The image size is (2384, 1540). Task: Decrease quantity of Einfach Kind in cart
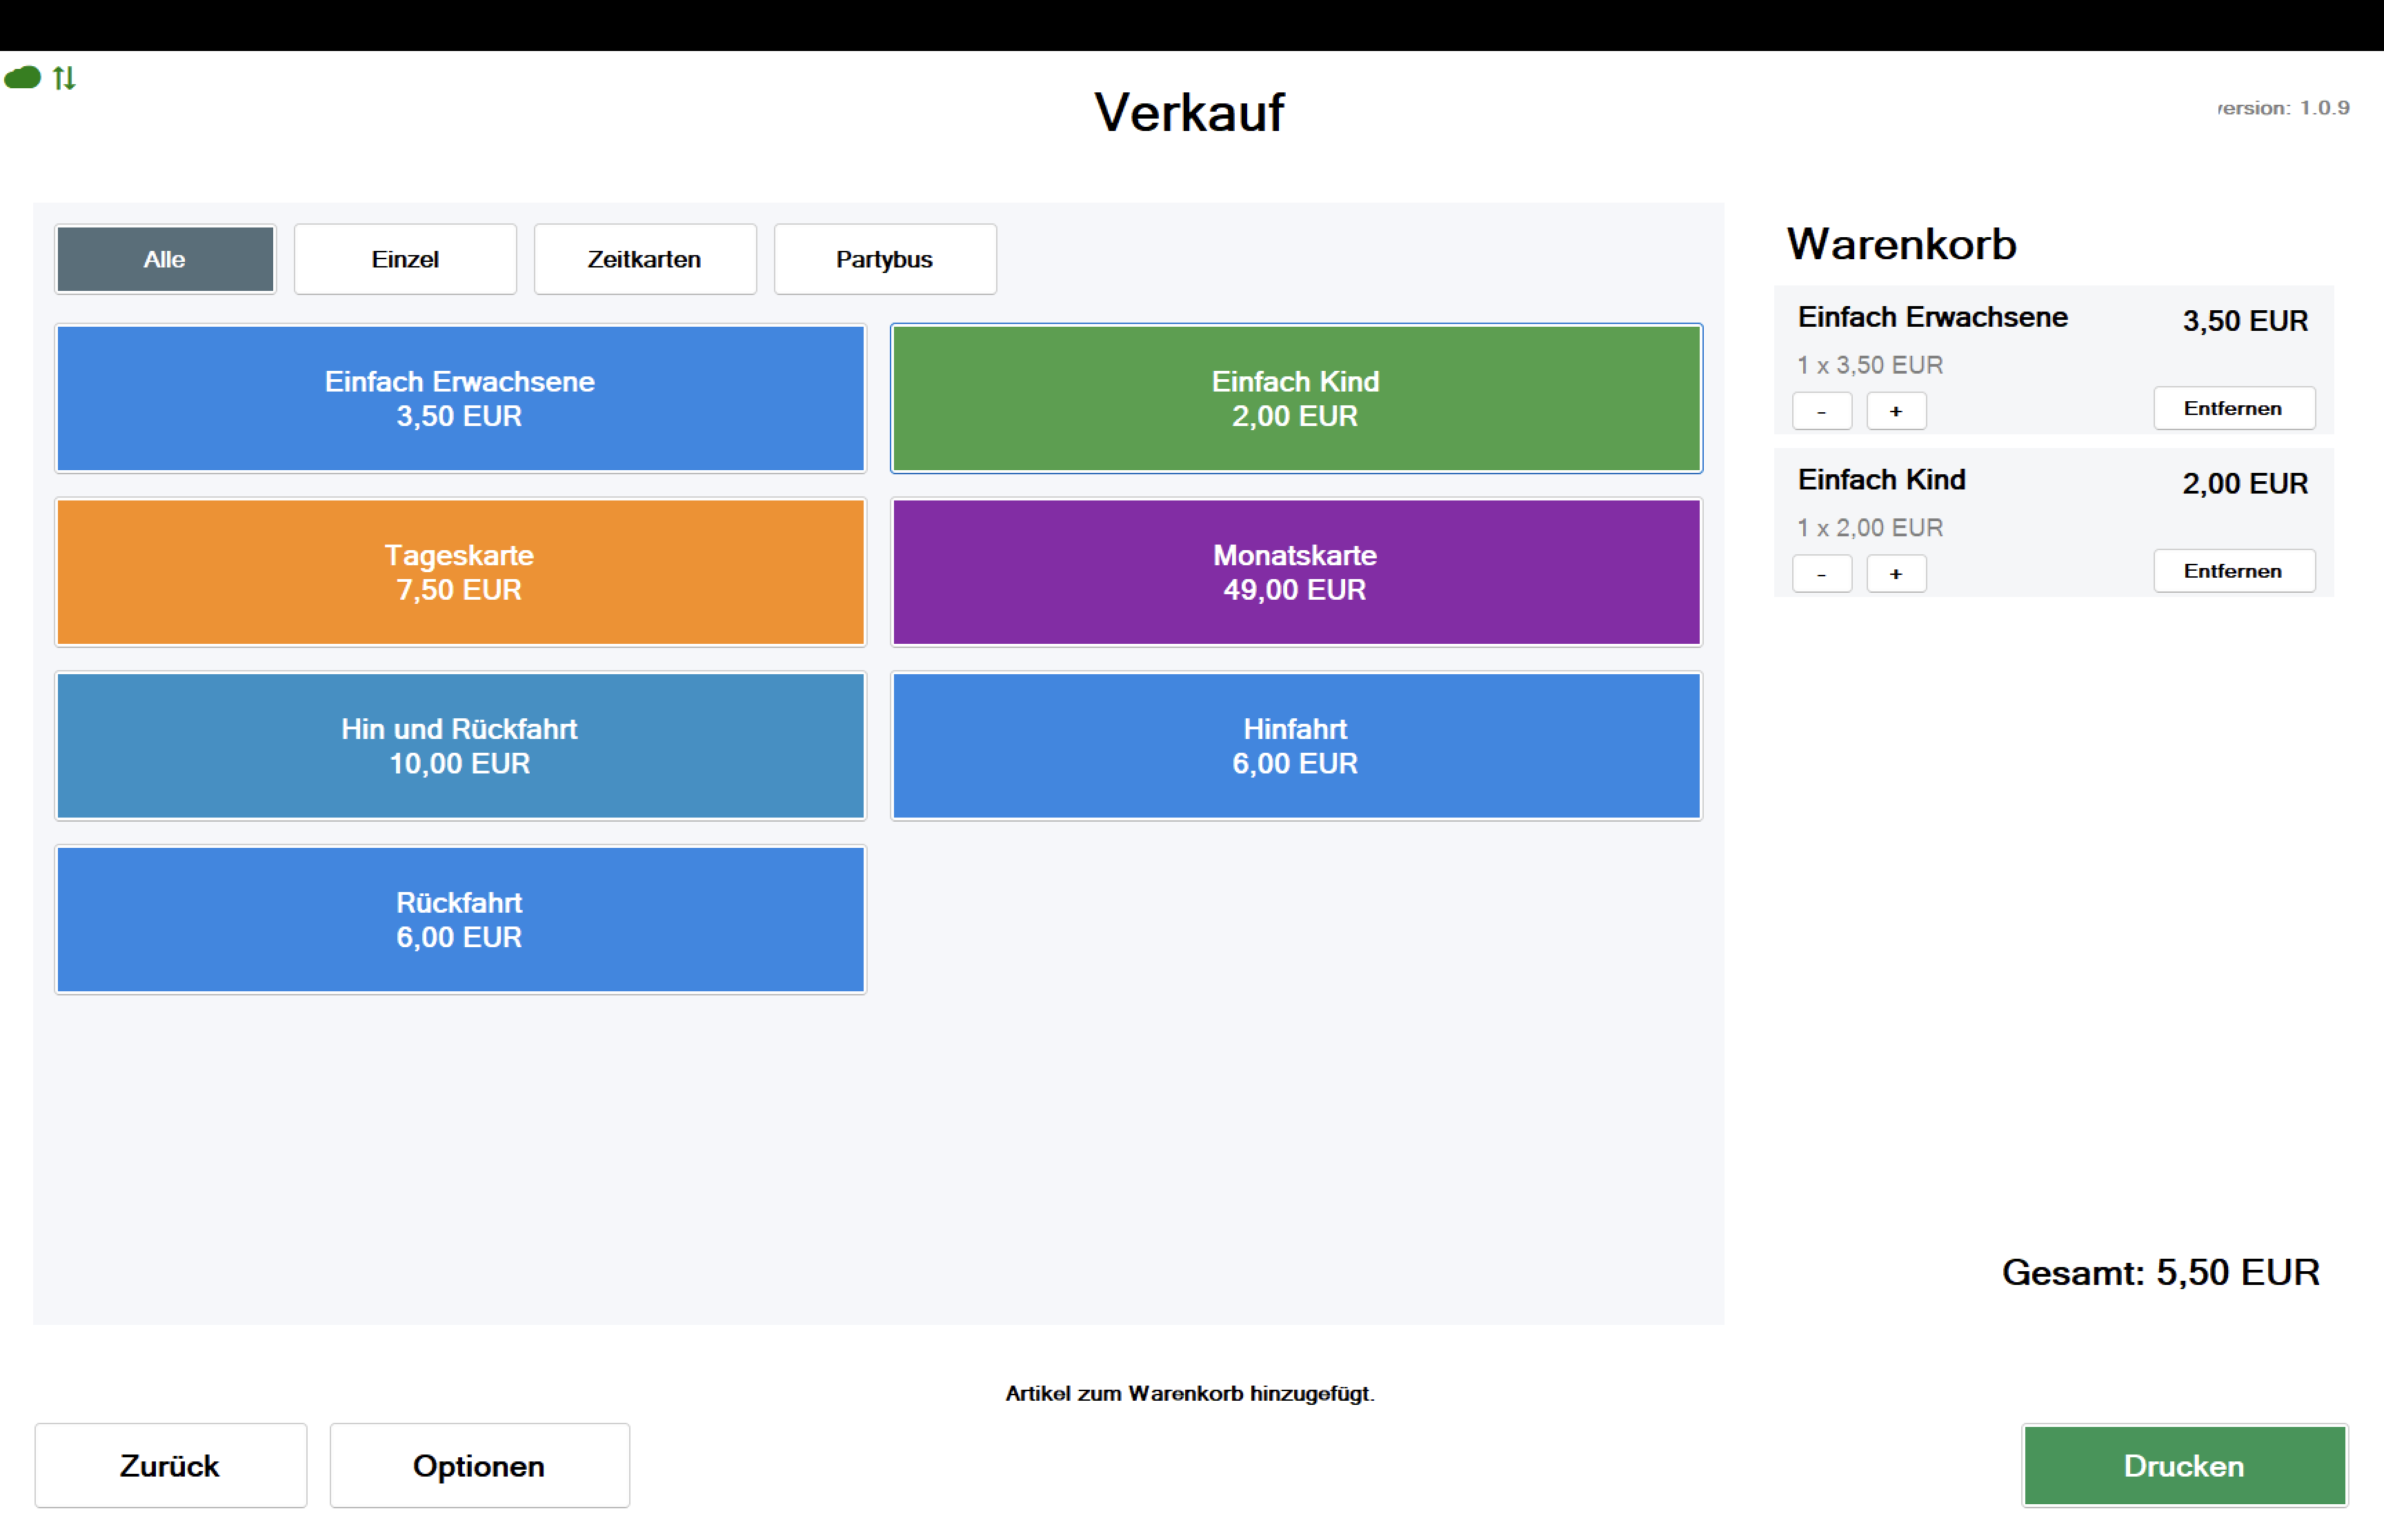(x=1822, y=574)
